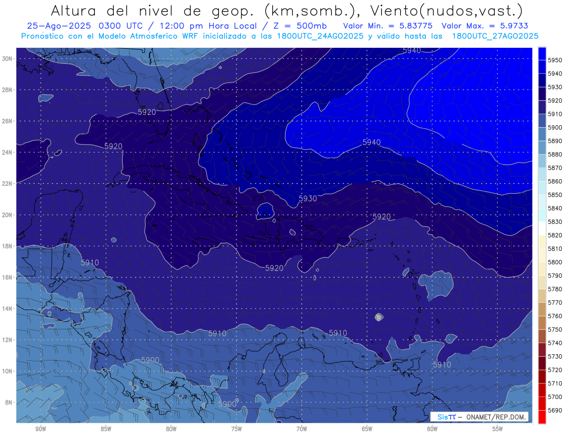Click the '55W' longitude axis label
The image size is (564, 435).
[x=498, y=429]
